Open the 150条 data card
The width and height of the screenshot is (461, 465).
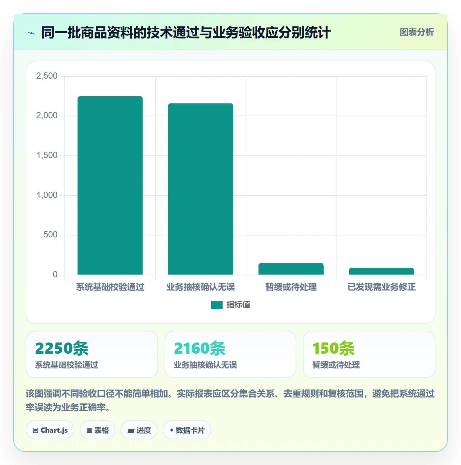pos(369,354)
